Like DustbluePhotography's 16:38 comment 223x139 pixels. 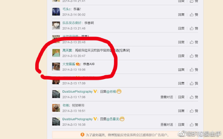(194, 125)
